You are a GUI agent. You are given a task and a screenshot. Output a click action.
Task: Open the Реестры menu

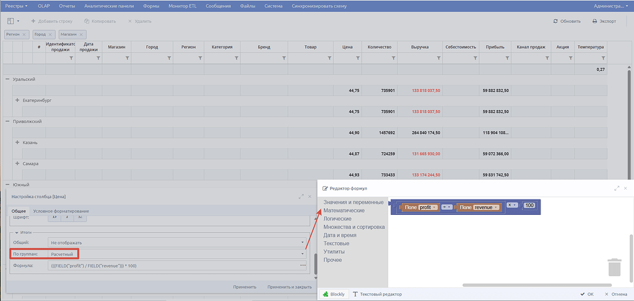tap(17, 6)
